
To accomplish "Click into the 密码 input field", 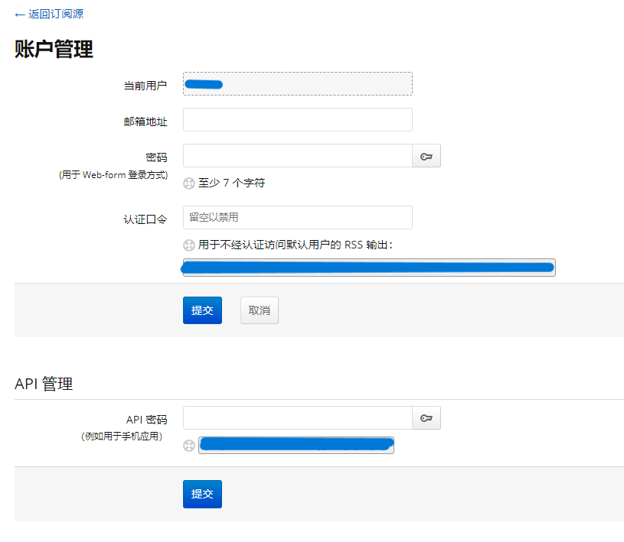I will tap(297, 156).
